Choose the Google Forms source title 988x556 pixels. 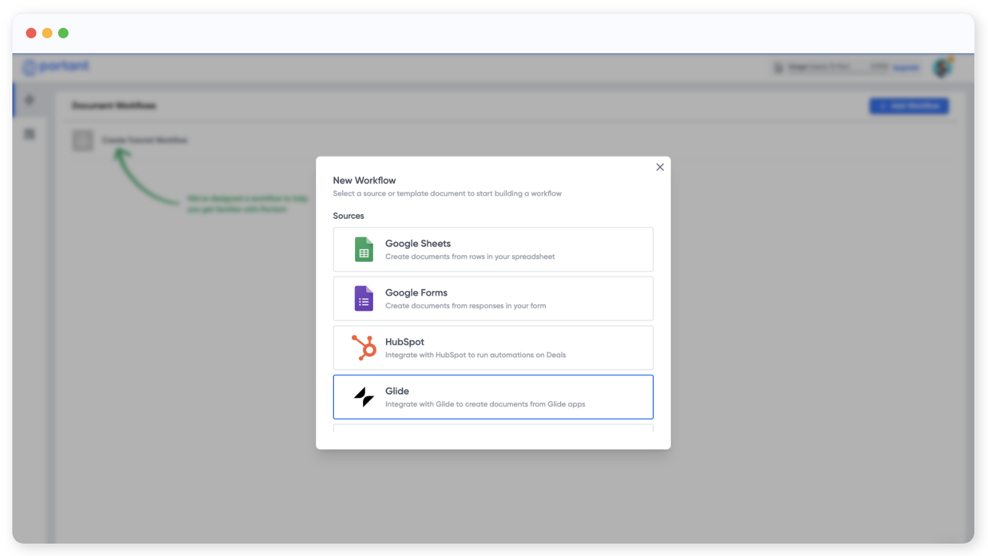[416, 293]
